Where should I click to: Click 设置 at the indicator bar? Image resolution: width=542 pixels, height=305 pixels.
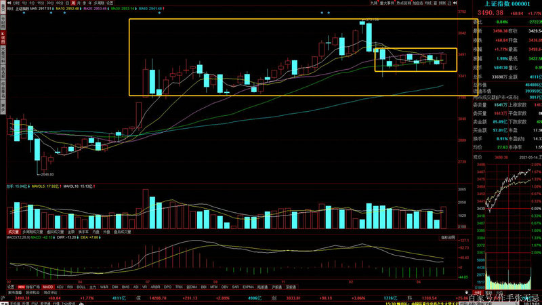click(9, 287)
